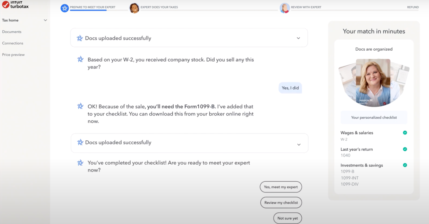
Task: Click sparkle icon in first Docs uploaded card
Action: click(80, 38)
